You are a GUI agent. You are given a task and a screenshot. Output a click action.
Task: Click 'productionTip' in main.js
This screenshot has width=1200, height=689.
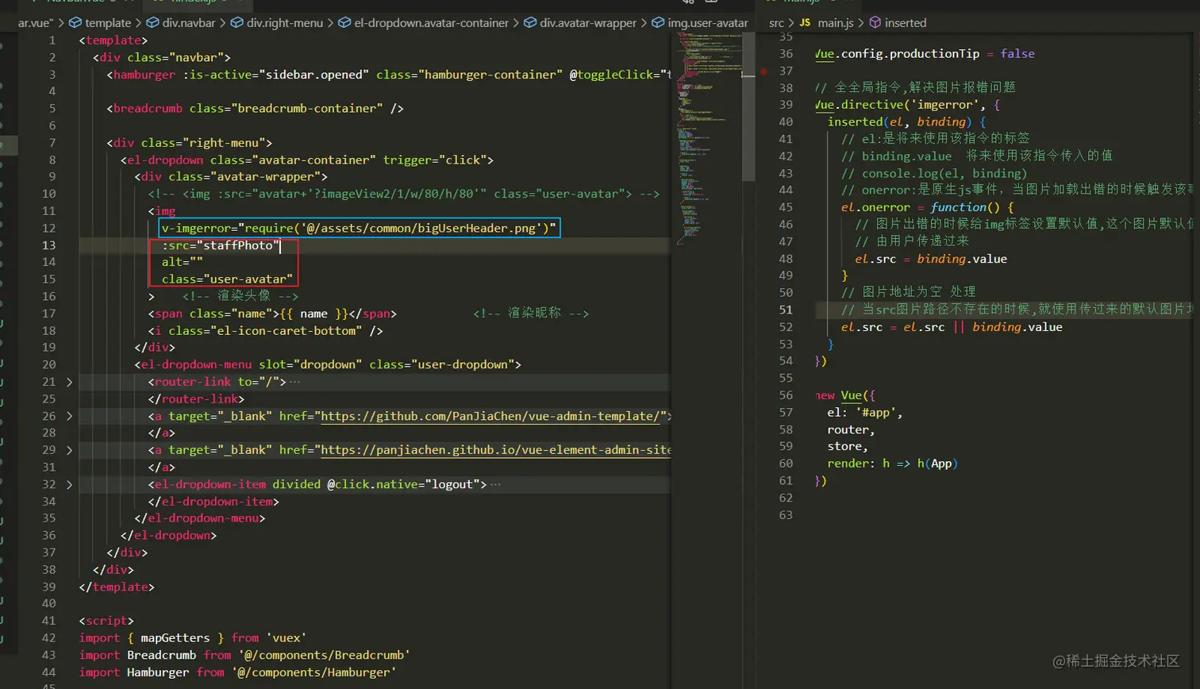[x=934, y=54]
